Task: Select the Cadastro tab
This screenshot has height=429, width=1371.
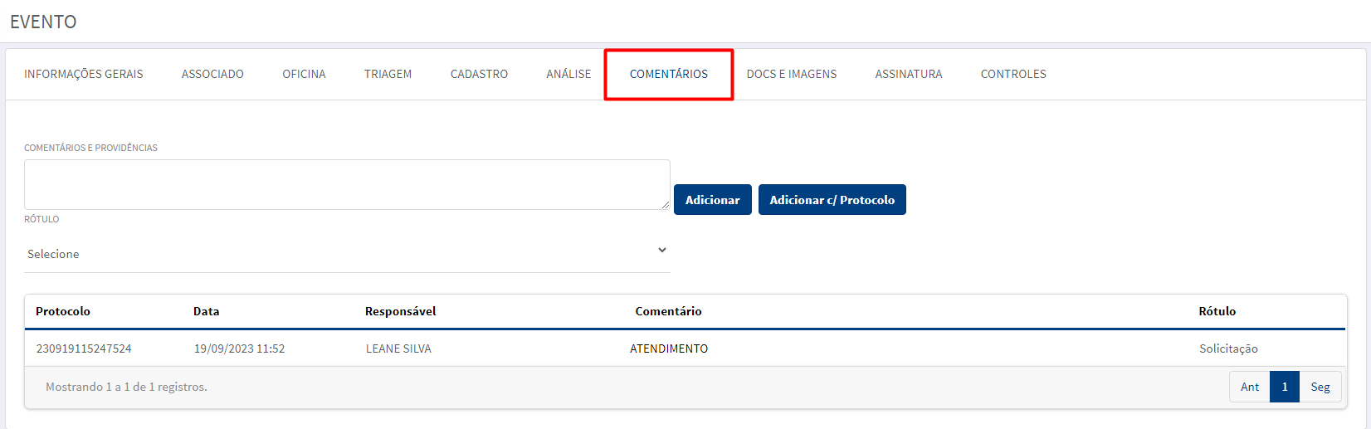Action: [x=479, y=74]
